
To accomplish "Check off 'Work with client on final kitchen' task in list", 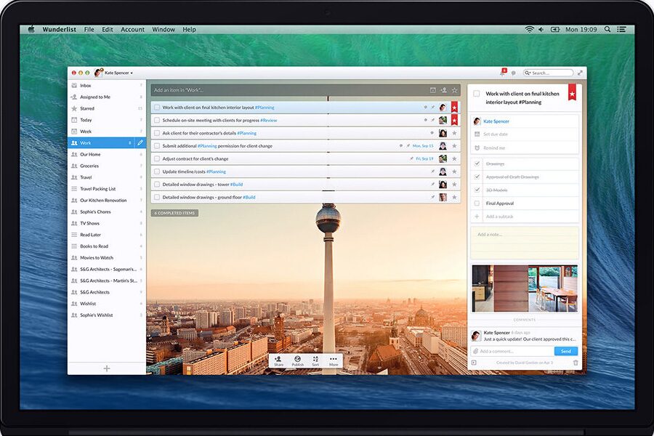I will (157, 108).
